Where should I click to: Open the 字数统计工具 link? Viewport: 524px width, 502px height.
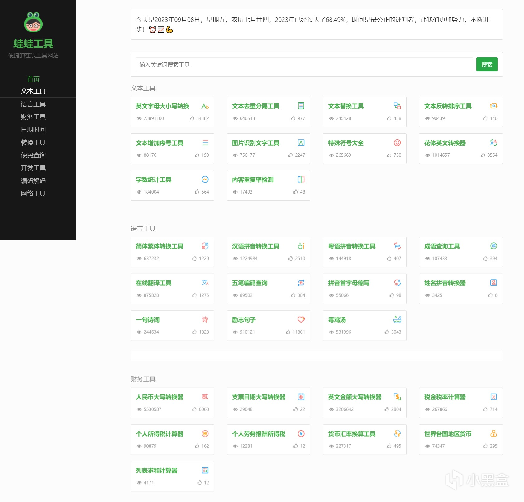tap(154, 180)
